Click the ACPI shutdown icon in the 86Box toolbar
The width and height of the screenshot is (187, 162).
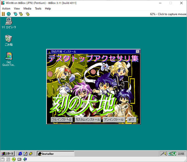click(x=27, y=14)
